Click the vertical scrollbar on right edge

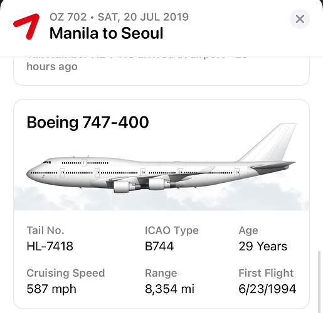(319, 282)
